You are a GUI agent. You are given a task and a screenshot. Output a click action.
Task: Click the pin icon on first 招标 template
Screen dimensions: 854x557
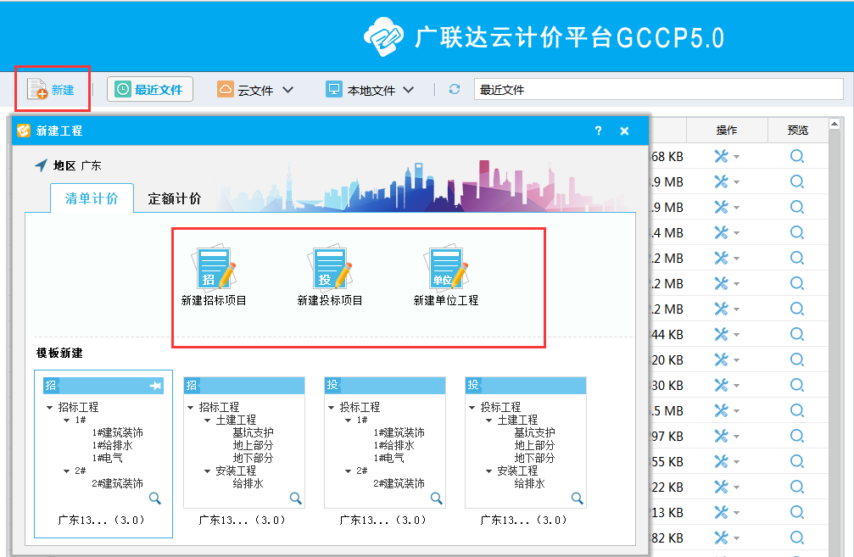[x=155, y=386]
